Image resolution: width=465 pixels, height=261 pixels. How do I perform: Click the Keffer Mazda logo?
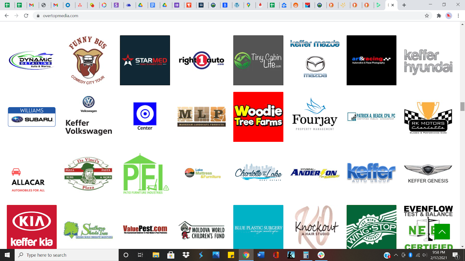[x=315, y=59]
